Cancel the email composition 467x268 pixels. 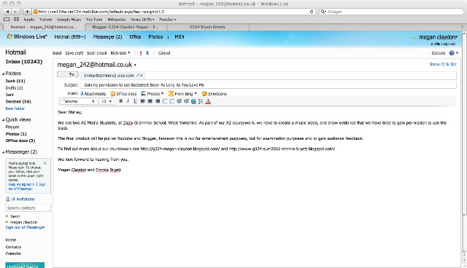click(164, 53)
